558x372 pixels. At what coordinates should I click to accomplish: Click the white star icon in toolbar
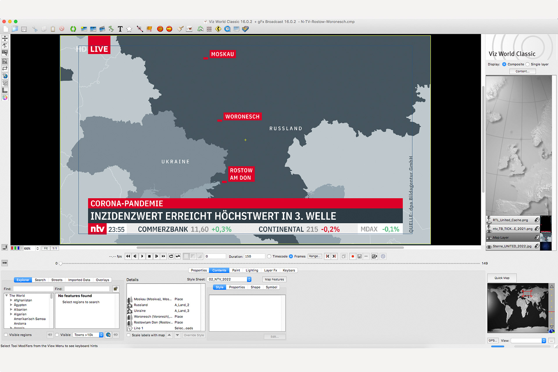click(x=129, y=29)
